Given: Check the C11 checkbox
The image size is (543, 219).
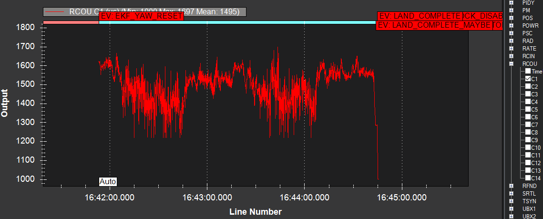Looking at the screenshot, I should click(x=528, y=155).
